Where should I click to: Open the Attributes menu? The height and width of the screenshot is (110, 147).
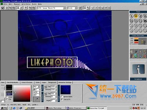[x=26, y=4]
